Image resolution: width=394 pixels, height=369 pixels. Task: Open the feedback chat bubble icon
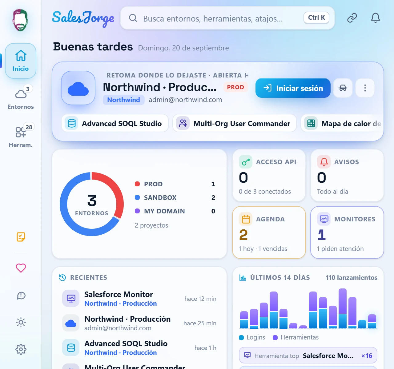coord(21,296)
